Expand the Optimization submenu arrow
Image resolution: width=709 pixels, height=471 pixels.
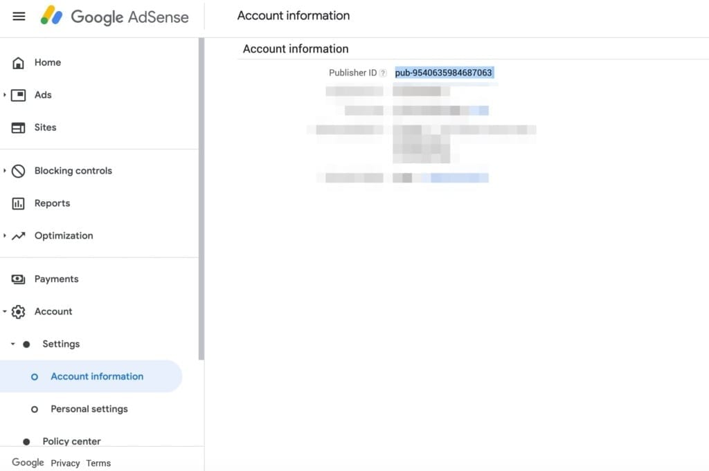coord(5,236)
